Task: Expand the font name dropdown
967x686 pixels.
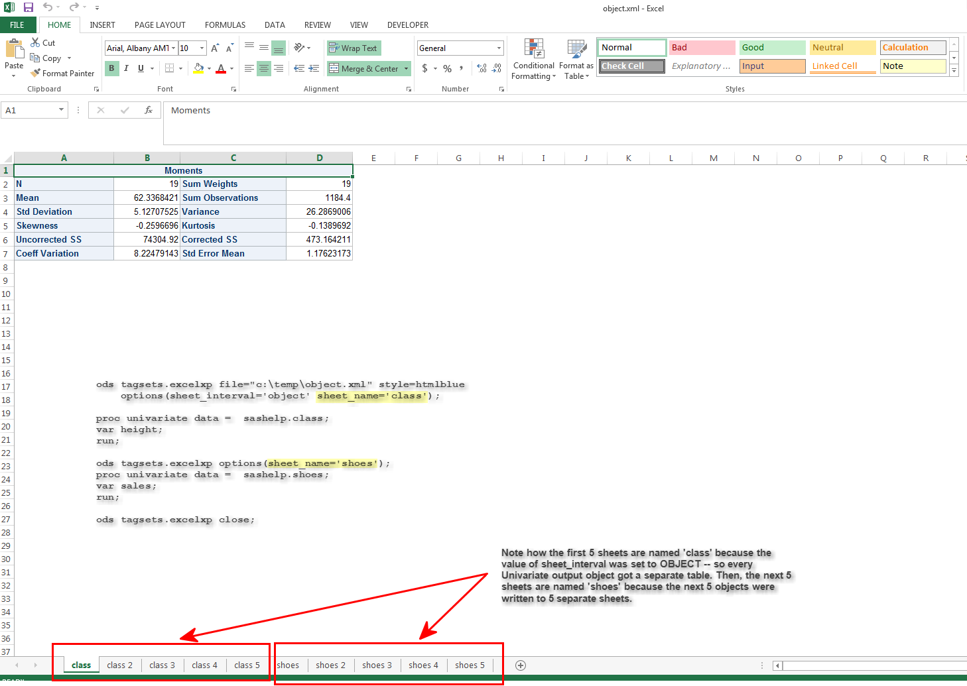Action: pyautogui.click(x=174, y=48)
